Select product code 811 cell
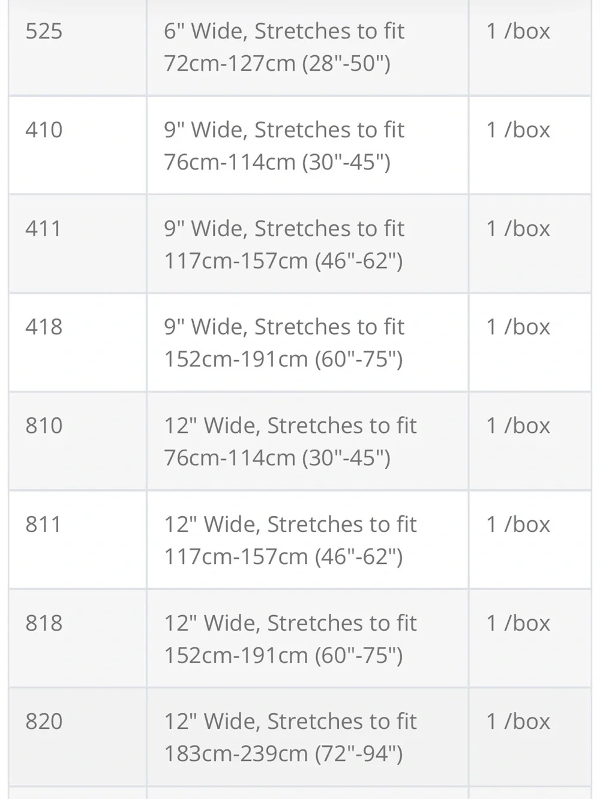600x799 pixels. (77, 540)
